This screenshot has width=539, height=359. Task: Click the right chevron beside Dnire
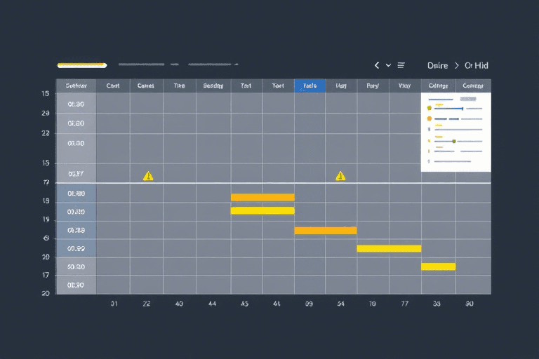click(x=458, y=65)
